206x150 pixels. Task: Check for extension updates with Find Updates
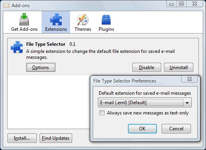[56, 138]
